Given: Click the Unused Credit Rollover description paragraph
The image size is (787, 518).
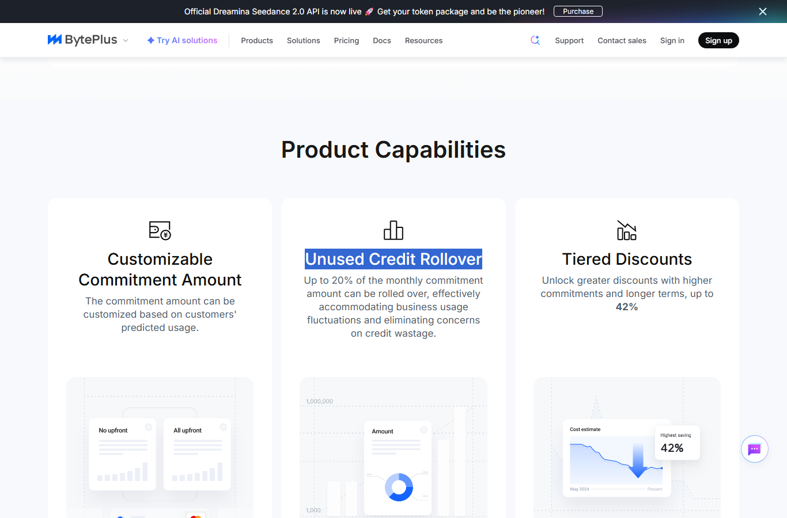Looking at the screenshot, I should [x=393, y=307].
